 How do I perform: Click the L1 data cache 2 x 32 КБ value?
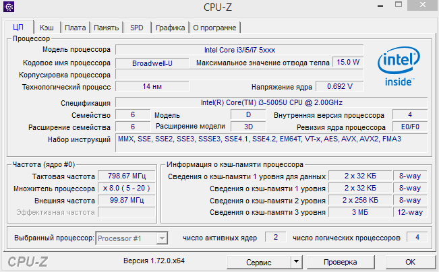pyautogui.click(x=360, y=176)
